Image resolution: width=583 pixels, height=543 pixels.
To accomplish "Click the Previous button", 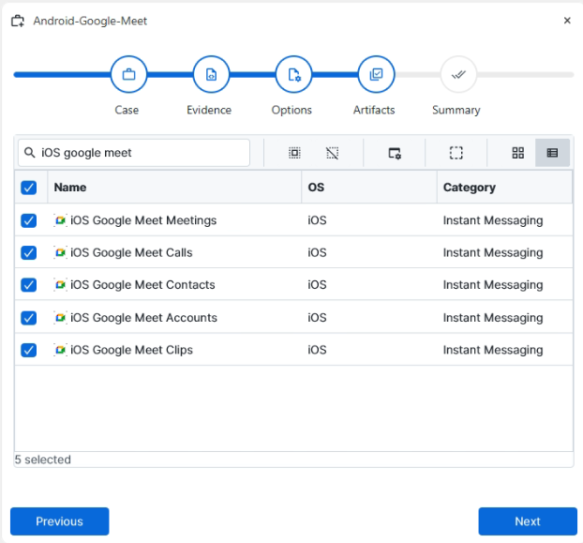I will point(59,521).
